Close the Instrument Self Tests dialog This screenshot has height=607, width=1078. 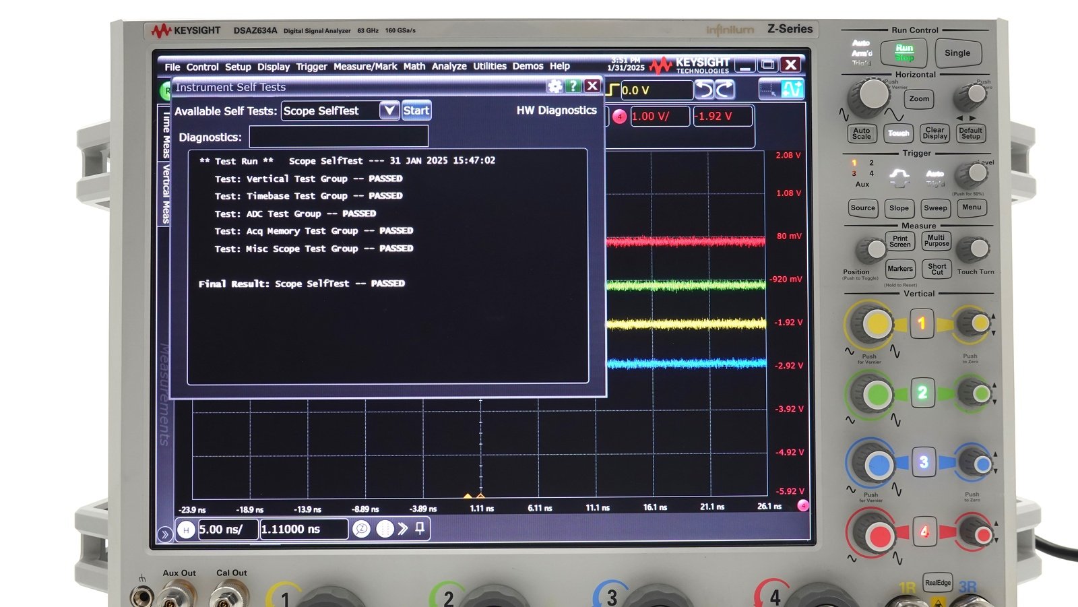[592, 86]
